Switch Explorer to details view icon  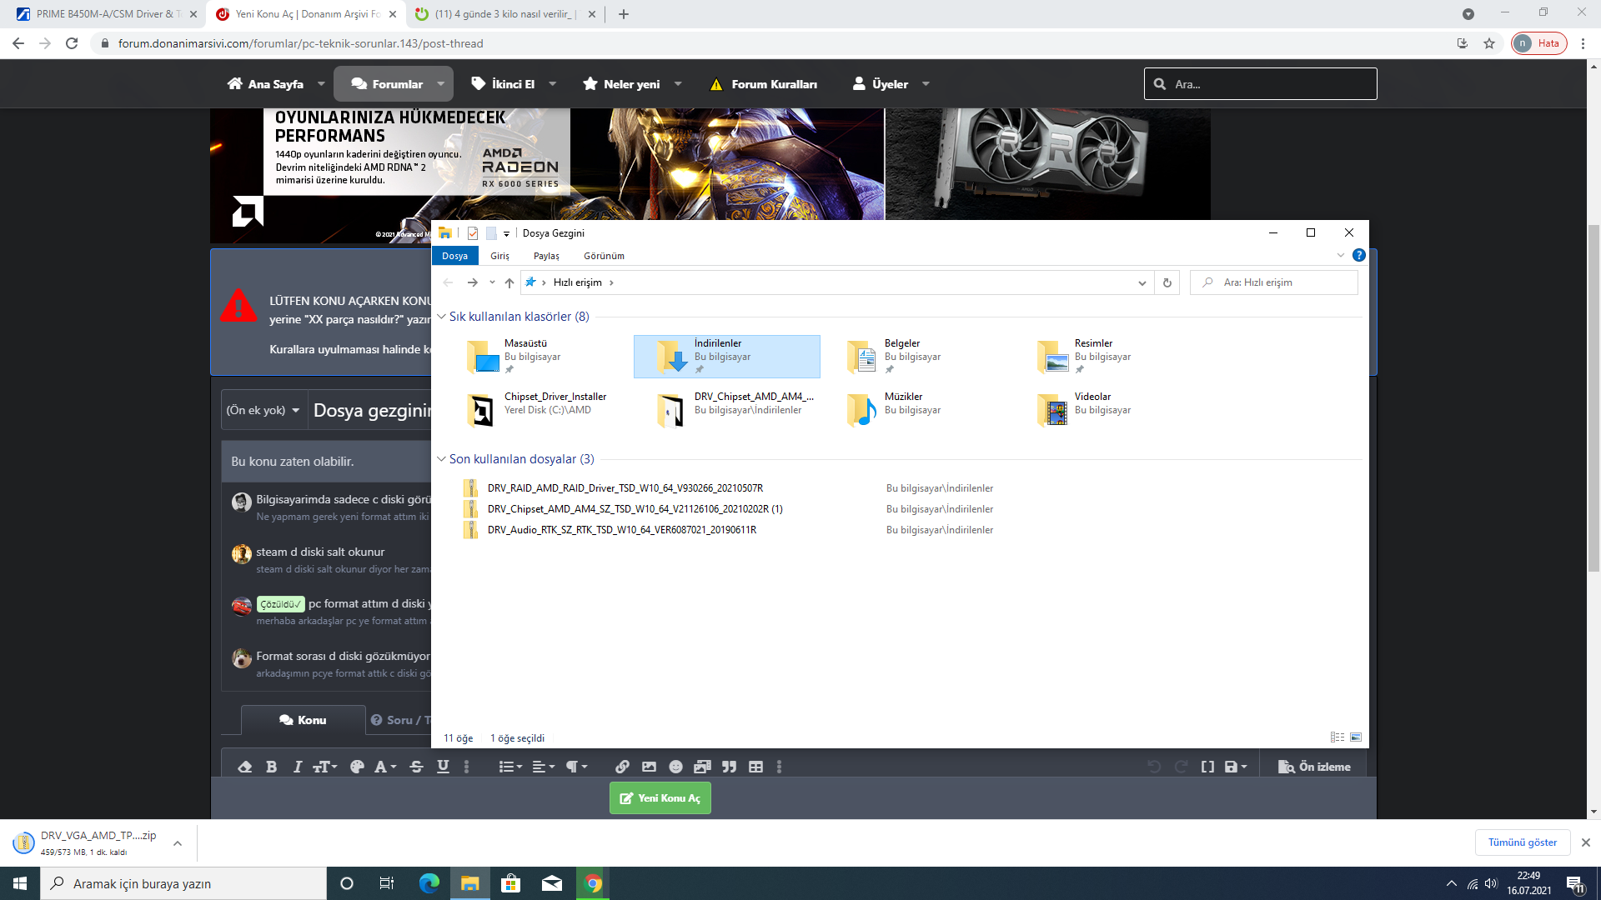[1338, 737]
